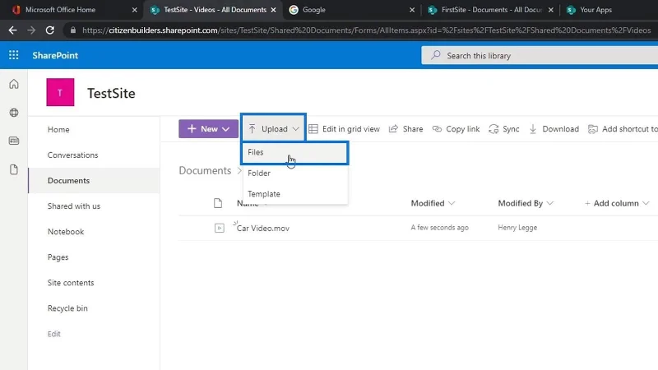Close the FirstSite Documents tab
The width and height of the screenshot is (658, 370).
pos(551,10)
